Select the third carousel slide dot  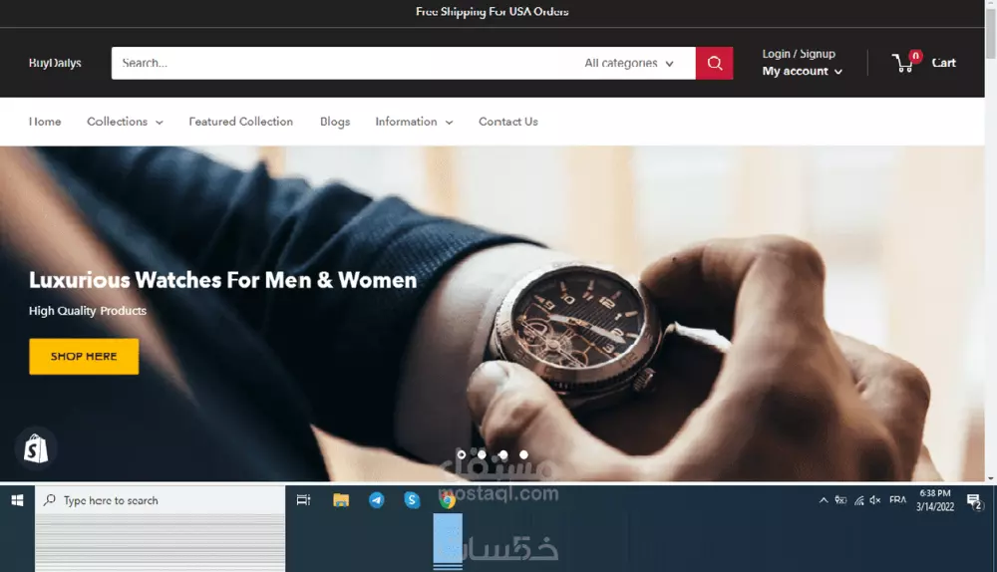502,454
